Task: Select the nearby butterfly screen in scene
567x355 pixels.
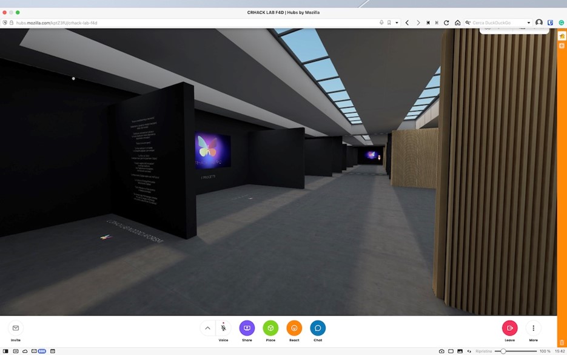Action: (213, 150)
